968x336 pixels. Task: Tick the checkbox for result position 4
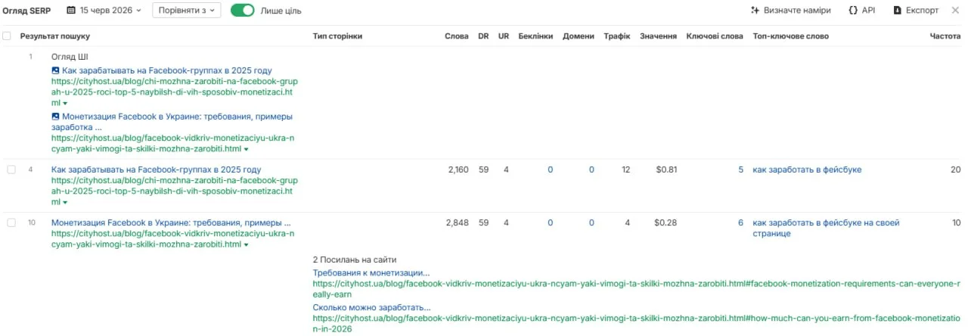pos(11,170)
